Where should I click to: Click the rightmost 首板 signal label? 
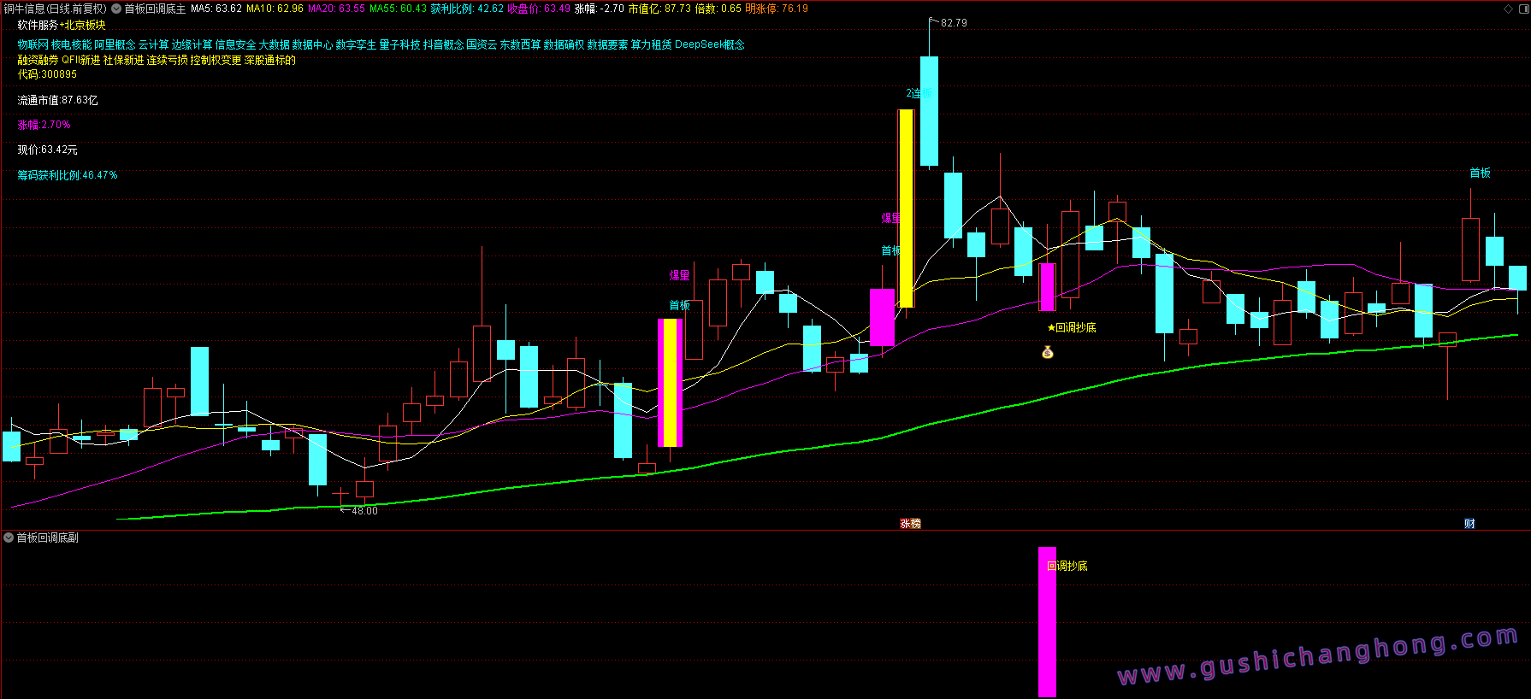pyautogui.click(x=1480, y=173)
